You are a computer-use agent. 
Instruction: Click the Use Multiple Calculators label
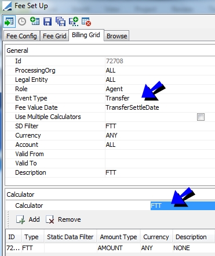point(48,117)
